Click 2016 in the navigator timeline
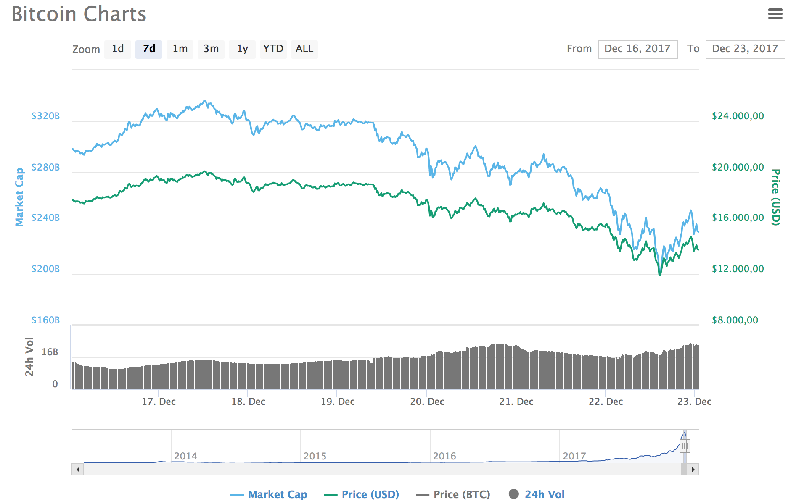The image size is (804, 504). tap(444, 456)
